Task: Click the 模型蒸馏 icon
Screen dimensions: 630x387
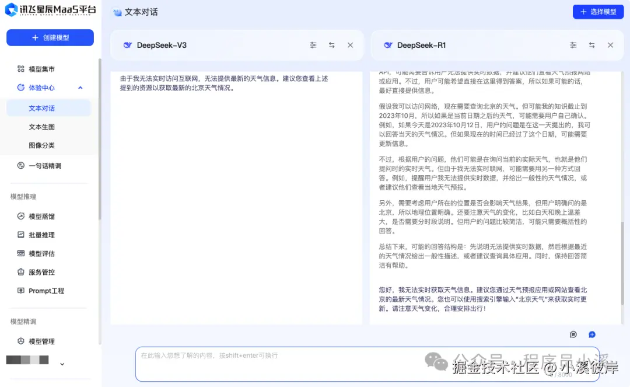Action: pyautogui.click(x=20, y=216)
